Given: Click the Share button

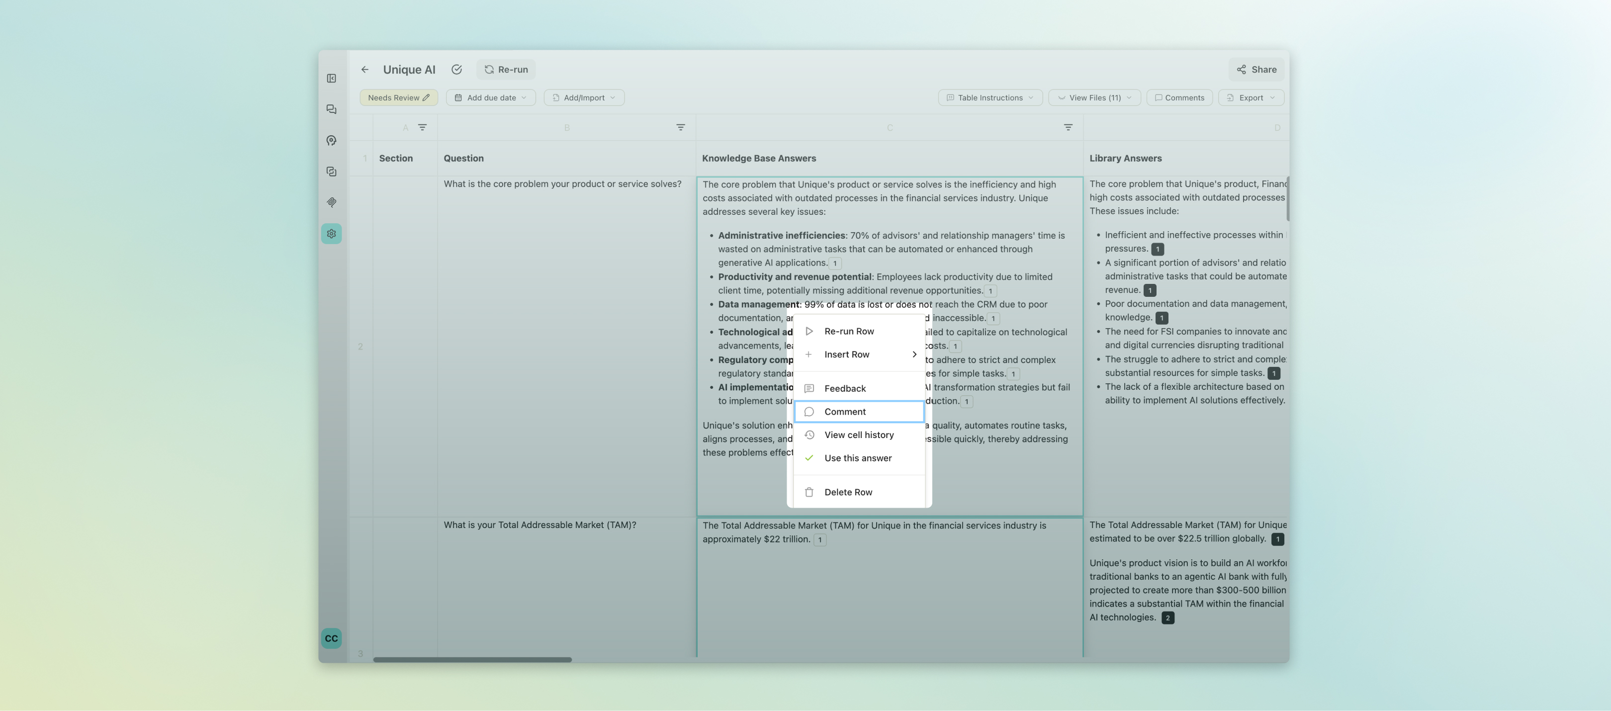Looking at the screenshot, I should pos(1256,70).
